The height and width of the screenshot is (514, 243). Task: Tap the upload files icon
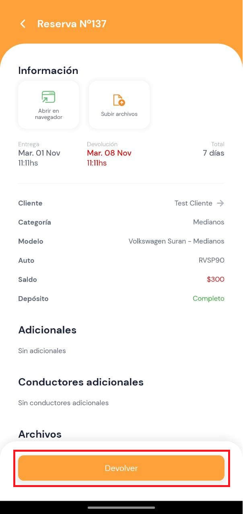[119, 100]
